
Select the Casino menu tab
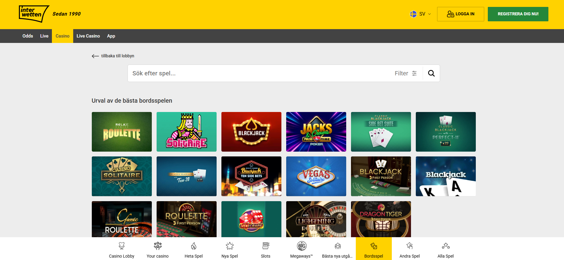coord(62,36)
